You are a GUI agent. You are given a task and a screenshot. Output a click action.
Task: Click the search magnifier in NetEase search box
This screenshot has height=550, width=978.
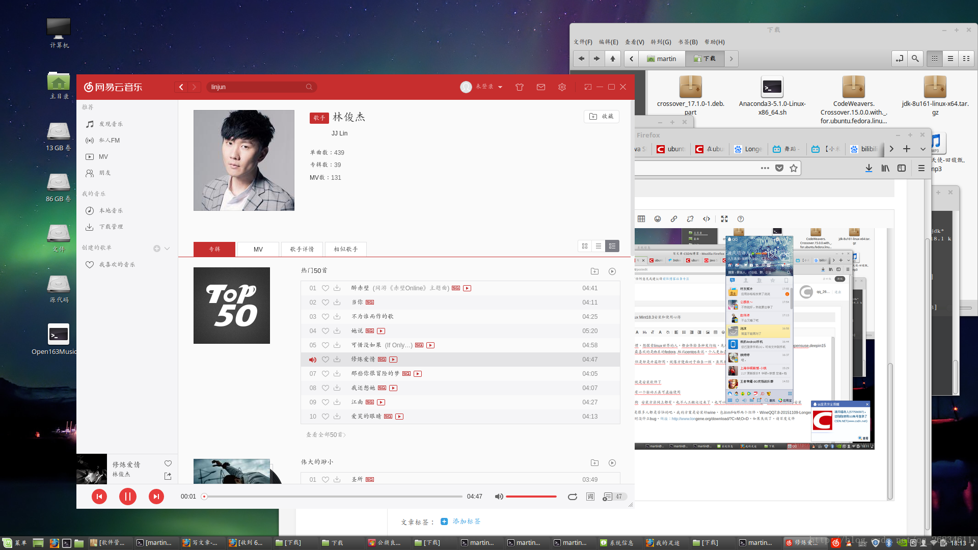[309, 87]
